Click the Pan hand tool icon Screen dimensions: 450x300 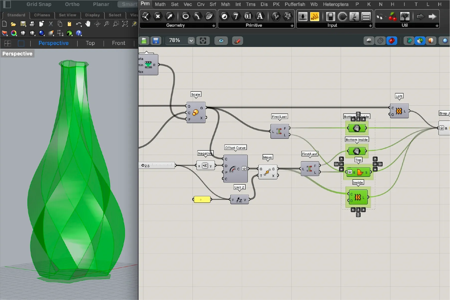pos(88,24)
